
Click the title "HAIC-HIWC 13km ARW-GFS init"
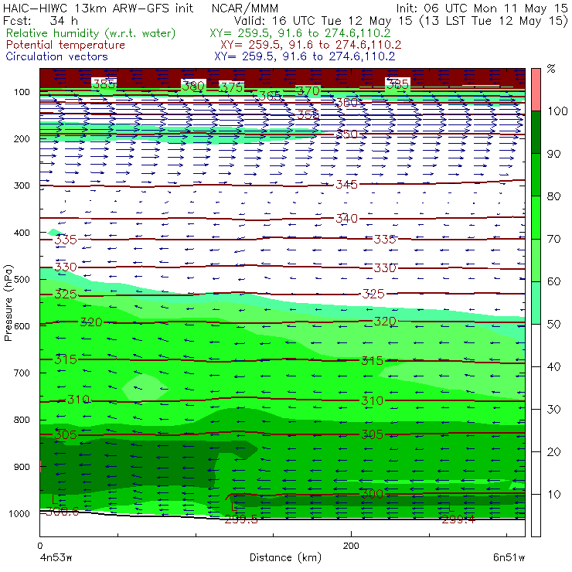[x=98, y=8]
